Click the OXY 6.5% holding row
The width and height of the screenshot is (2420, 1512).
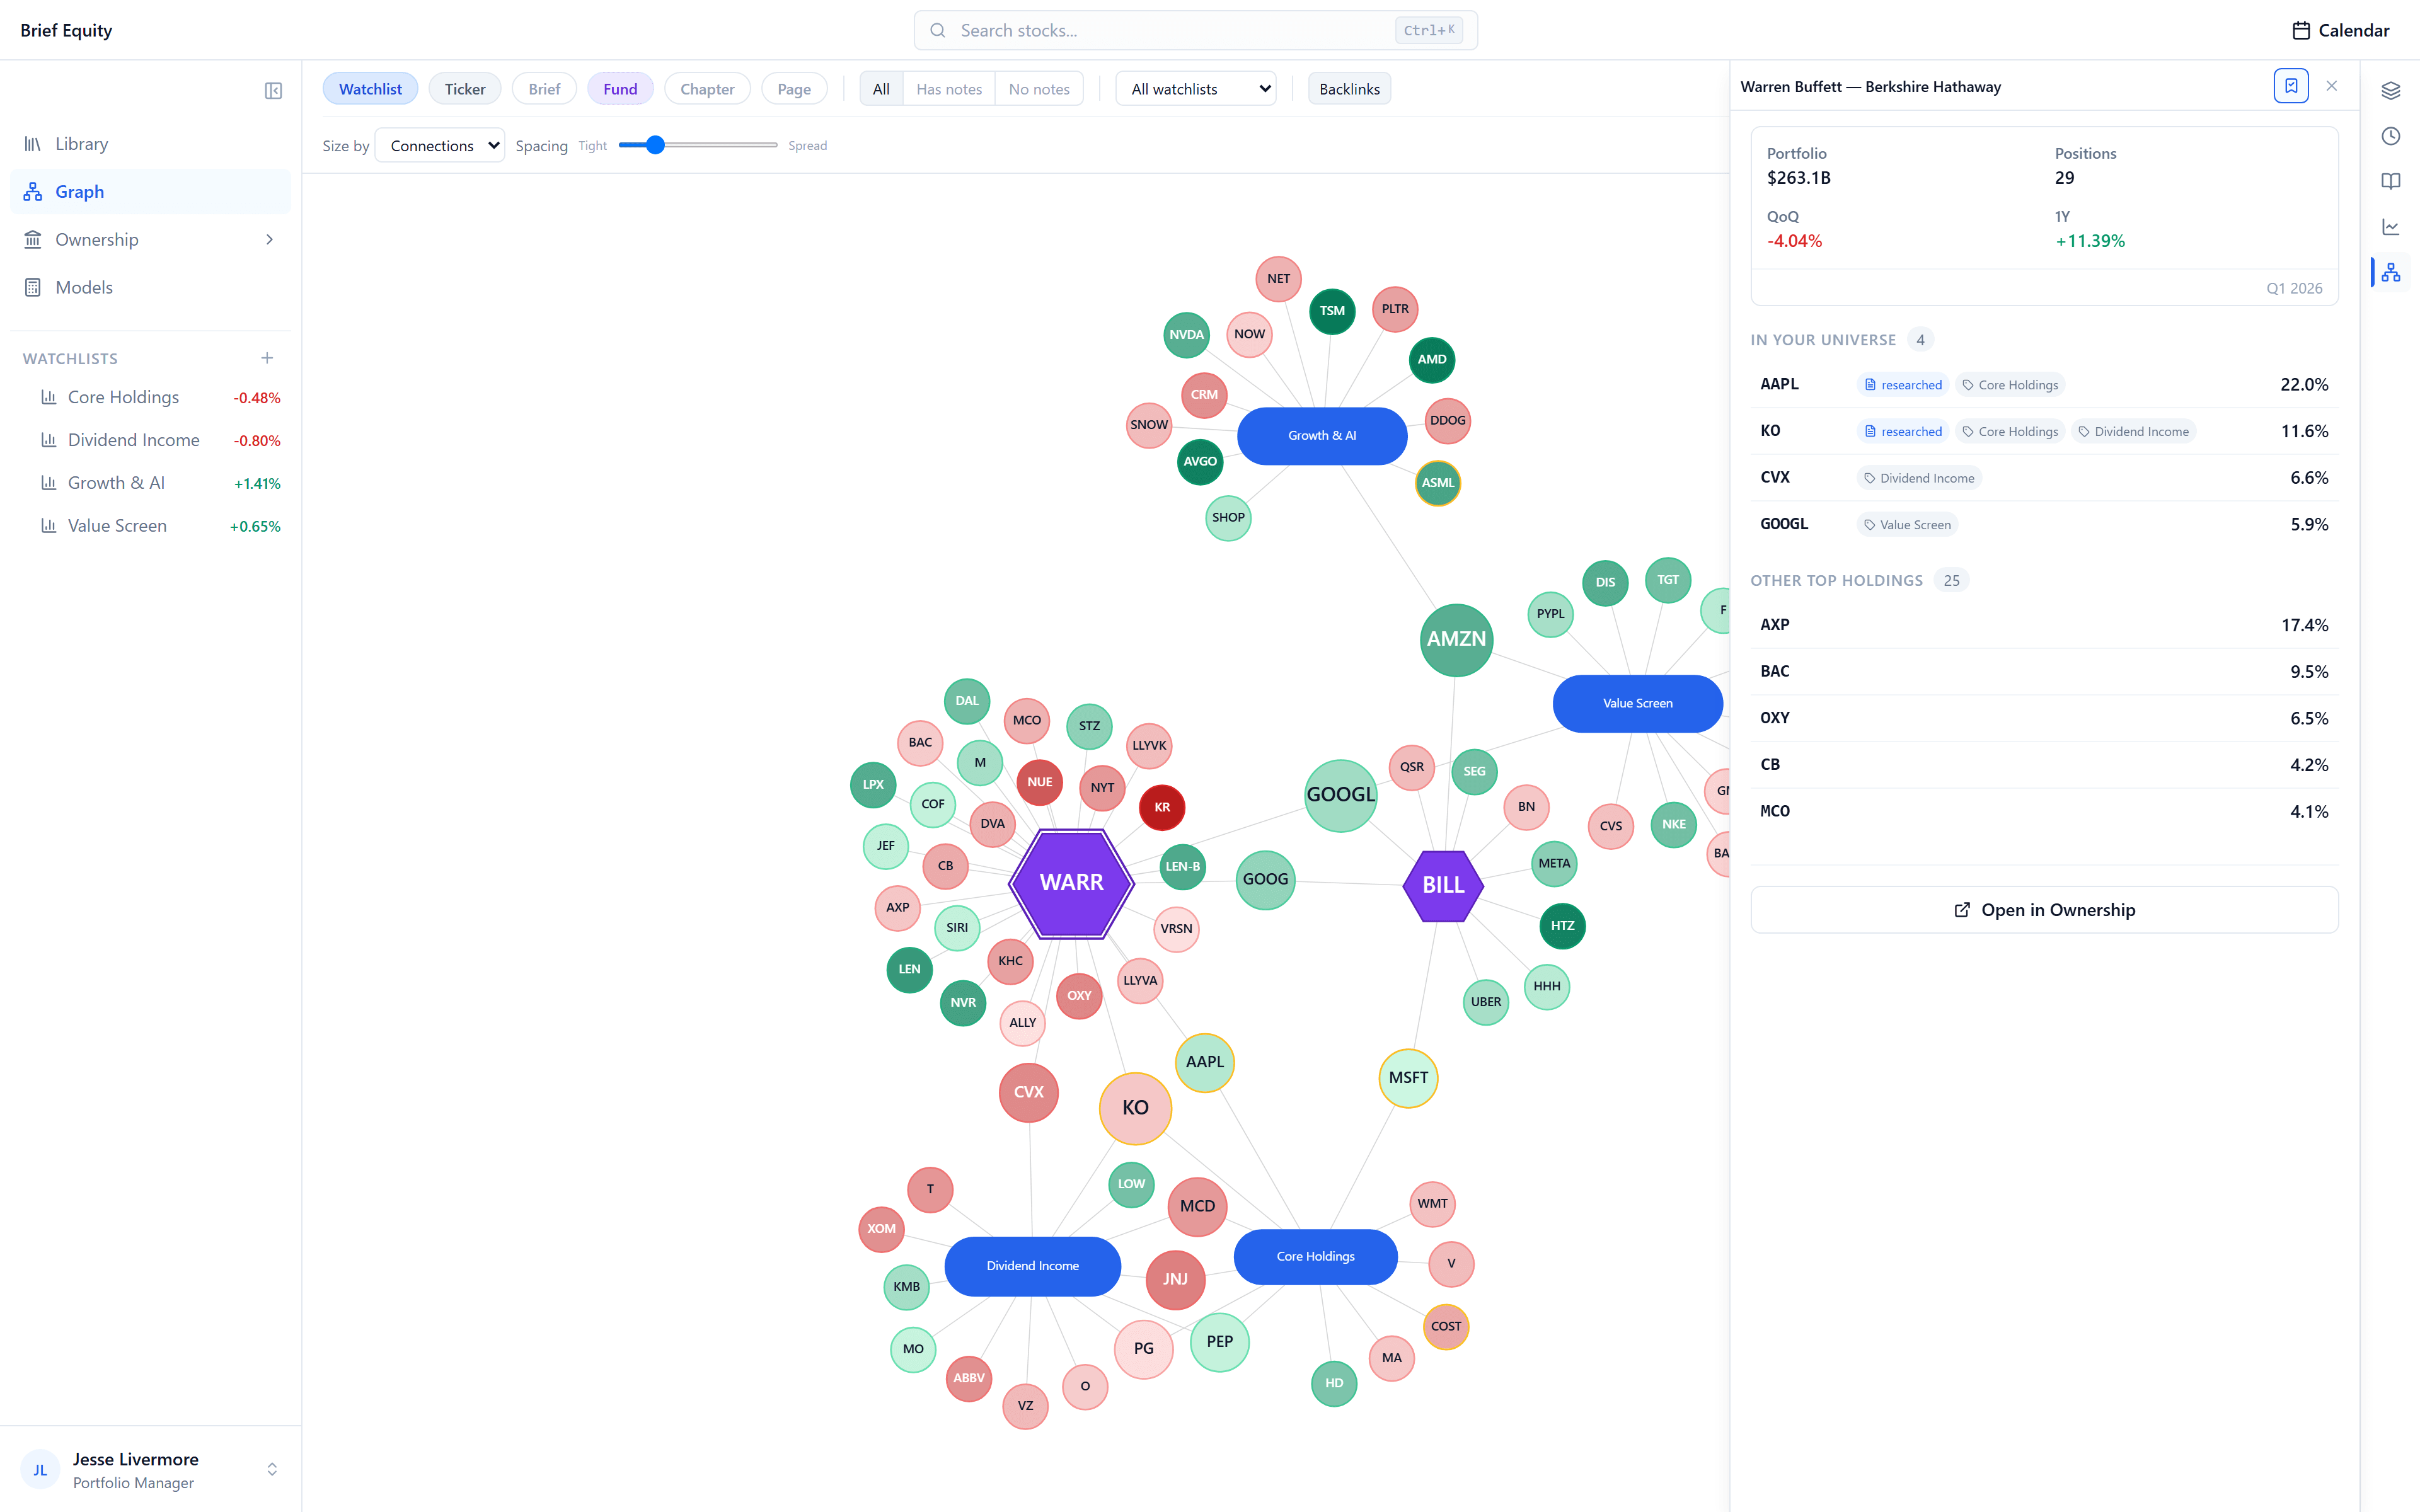[2044, 718]
